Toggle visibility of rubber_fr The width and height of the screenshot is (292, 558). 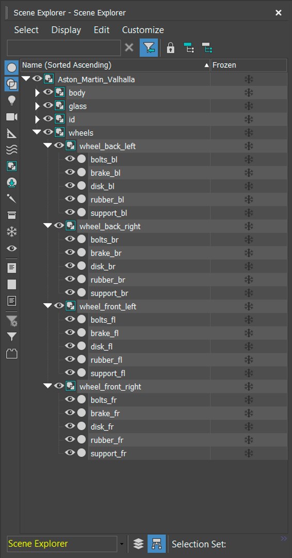pyautogui.click(x=70, y=440)
